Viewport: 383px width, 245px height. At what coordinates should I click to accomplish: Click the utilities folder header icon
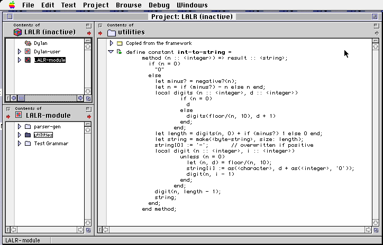click(x=112, y=32)
